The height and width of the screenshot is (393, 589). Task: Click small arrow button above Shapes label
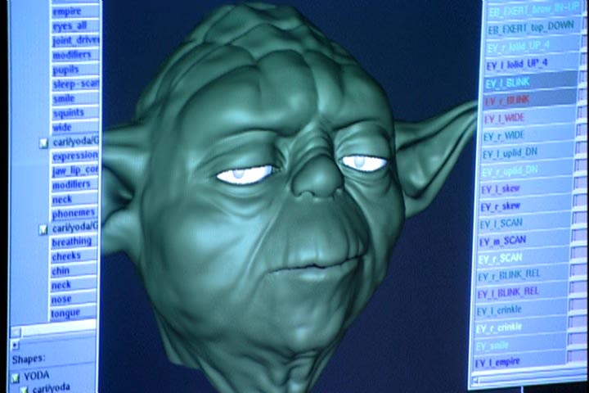[16, 345]
